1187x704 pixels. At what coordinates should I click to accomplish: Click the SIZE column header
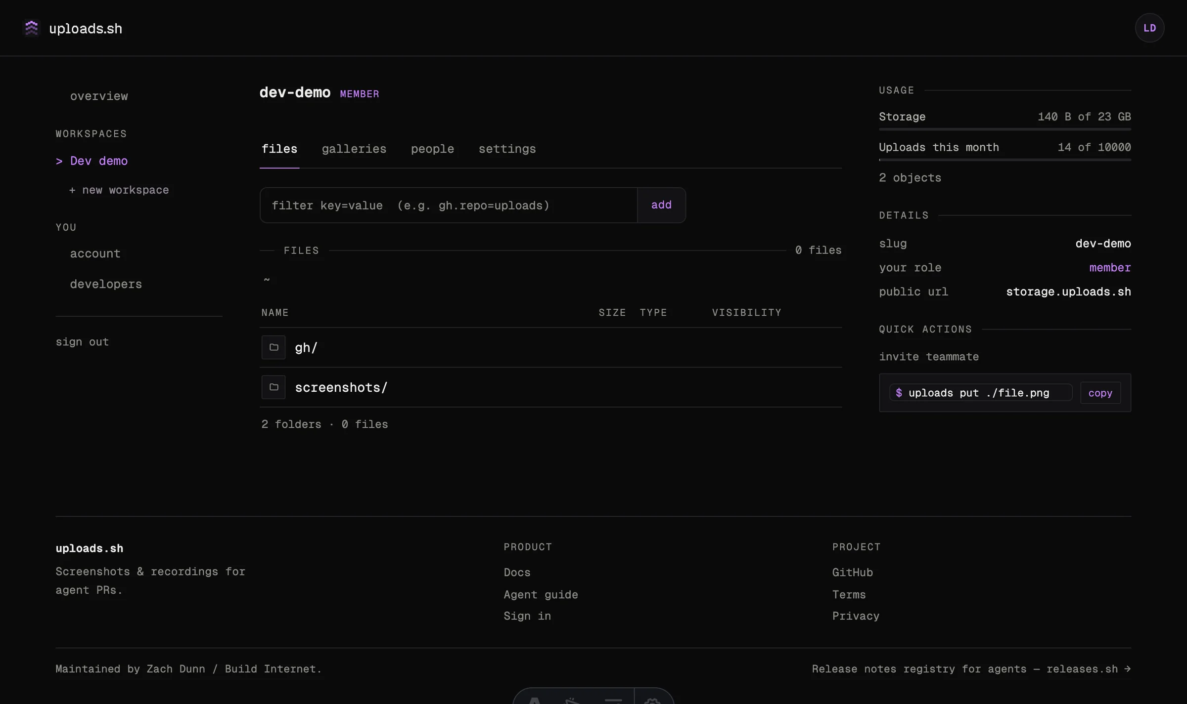coord(612,313)
